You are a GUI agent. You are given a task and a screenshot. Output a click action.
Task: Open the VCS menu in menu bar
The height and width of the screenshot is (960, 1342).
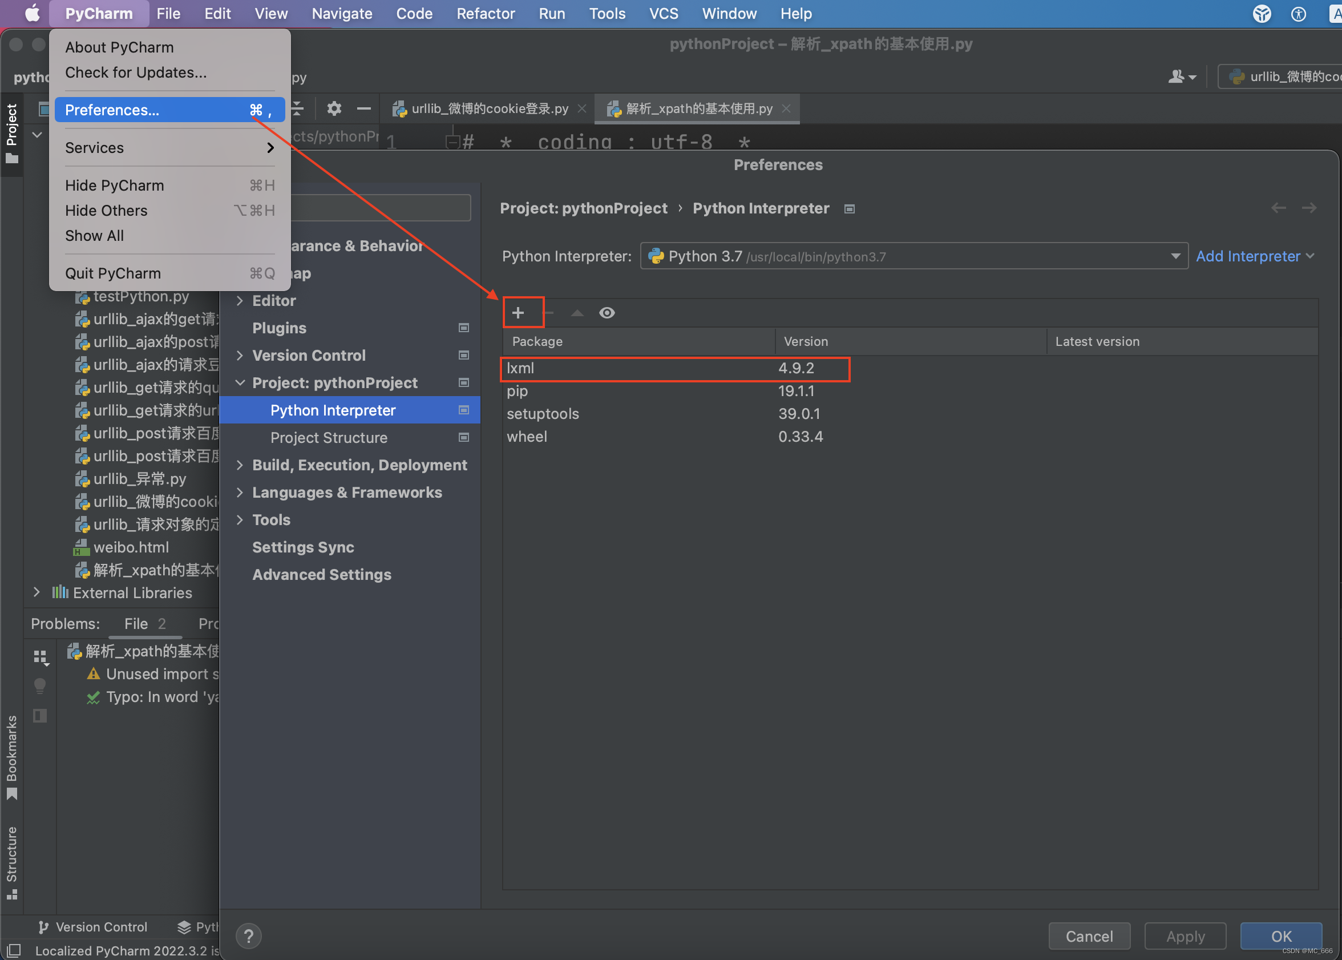(x=664, y=13)
